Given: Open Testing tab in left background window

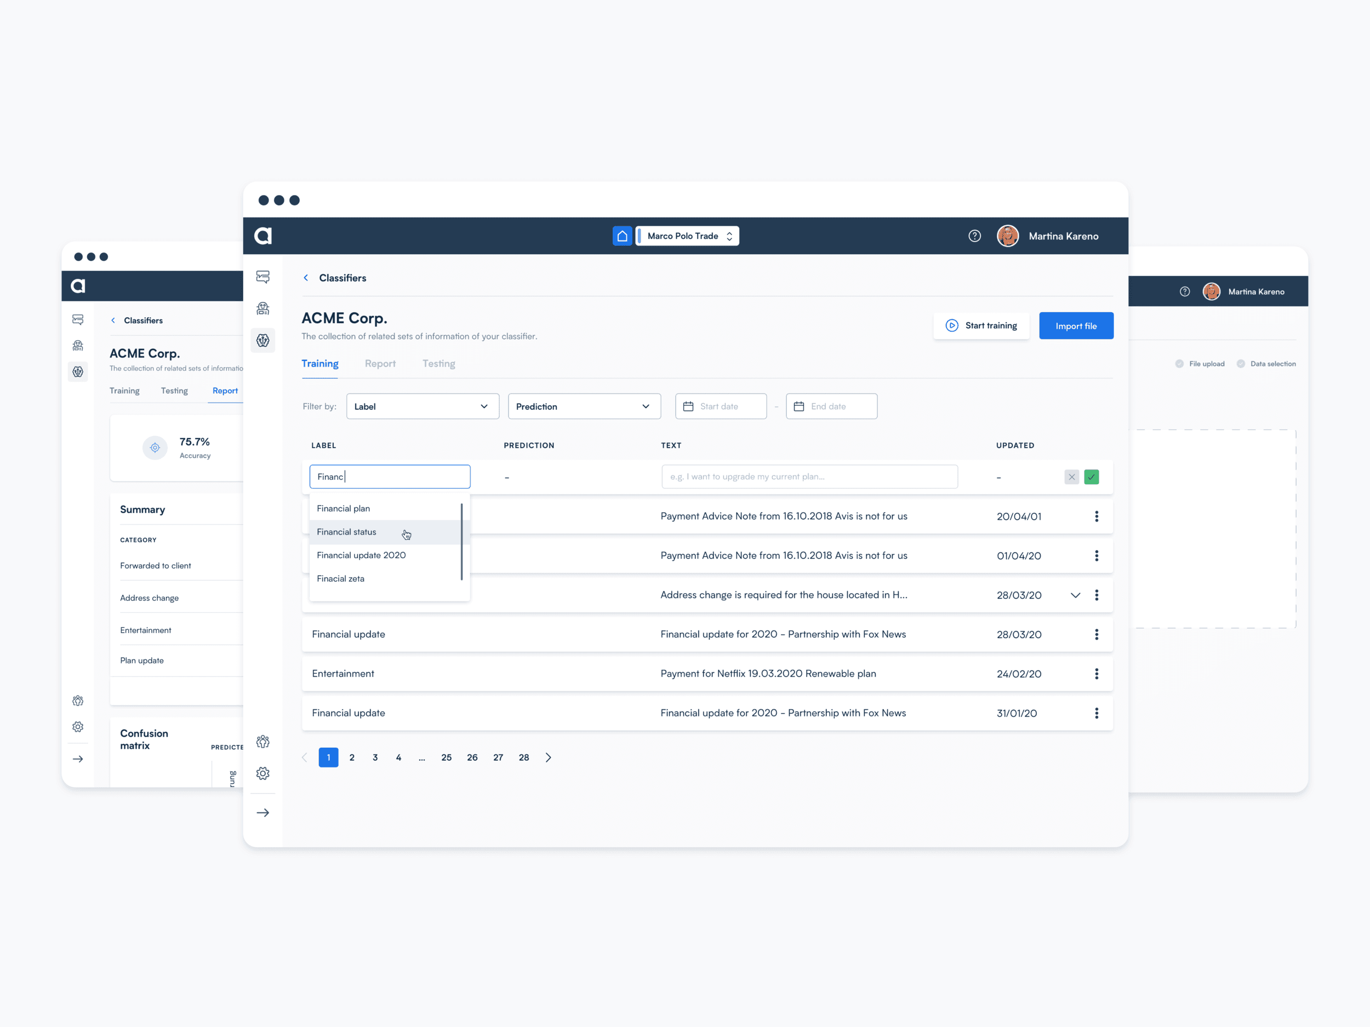Looking at the screenshot, I should [174, 391].
